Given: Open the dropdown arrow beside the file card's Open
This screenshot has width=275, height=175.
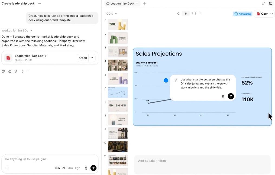Looking at the screenshot, I should click(92, 58).
